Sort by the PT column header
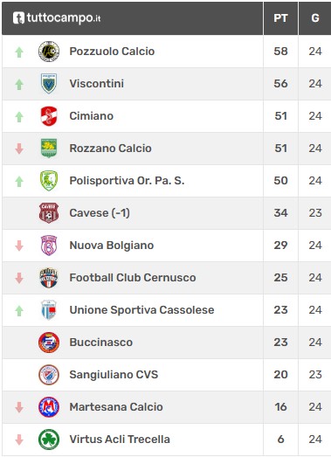Image resolution: width=331 pixels, height=457 pixels. point(280,18)
